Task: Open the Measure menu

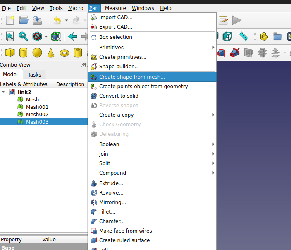Action: pyautogui.click(x=115, y=8)
